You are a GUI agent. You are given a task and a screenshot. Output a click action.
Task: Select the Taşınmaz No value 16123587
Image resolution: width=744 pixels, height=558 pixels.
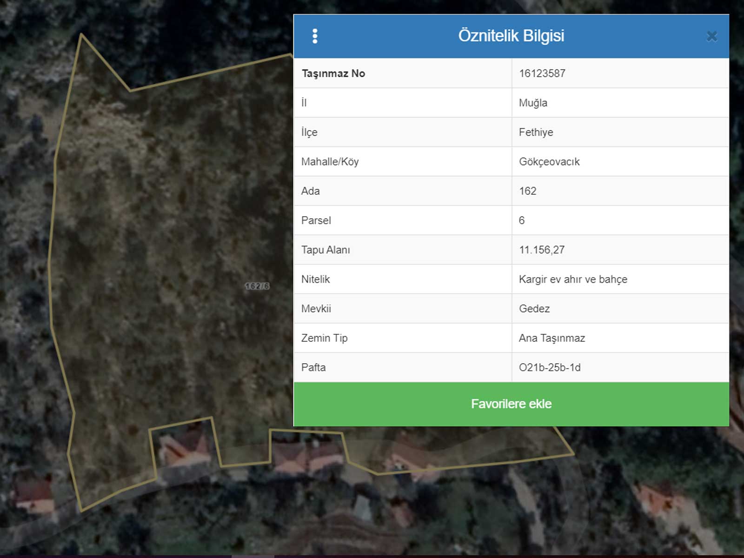click(x=542, y=73)
